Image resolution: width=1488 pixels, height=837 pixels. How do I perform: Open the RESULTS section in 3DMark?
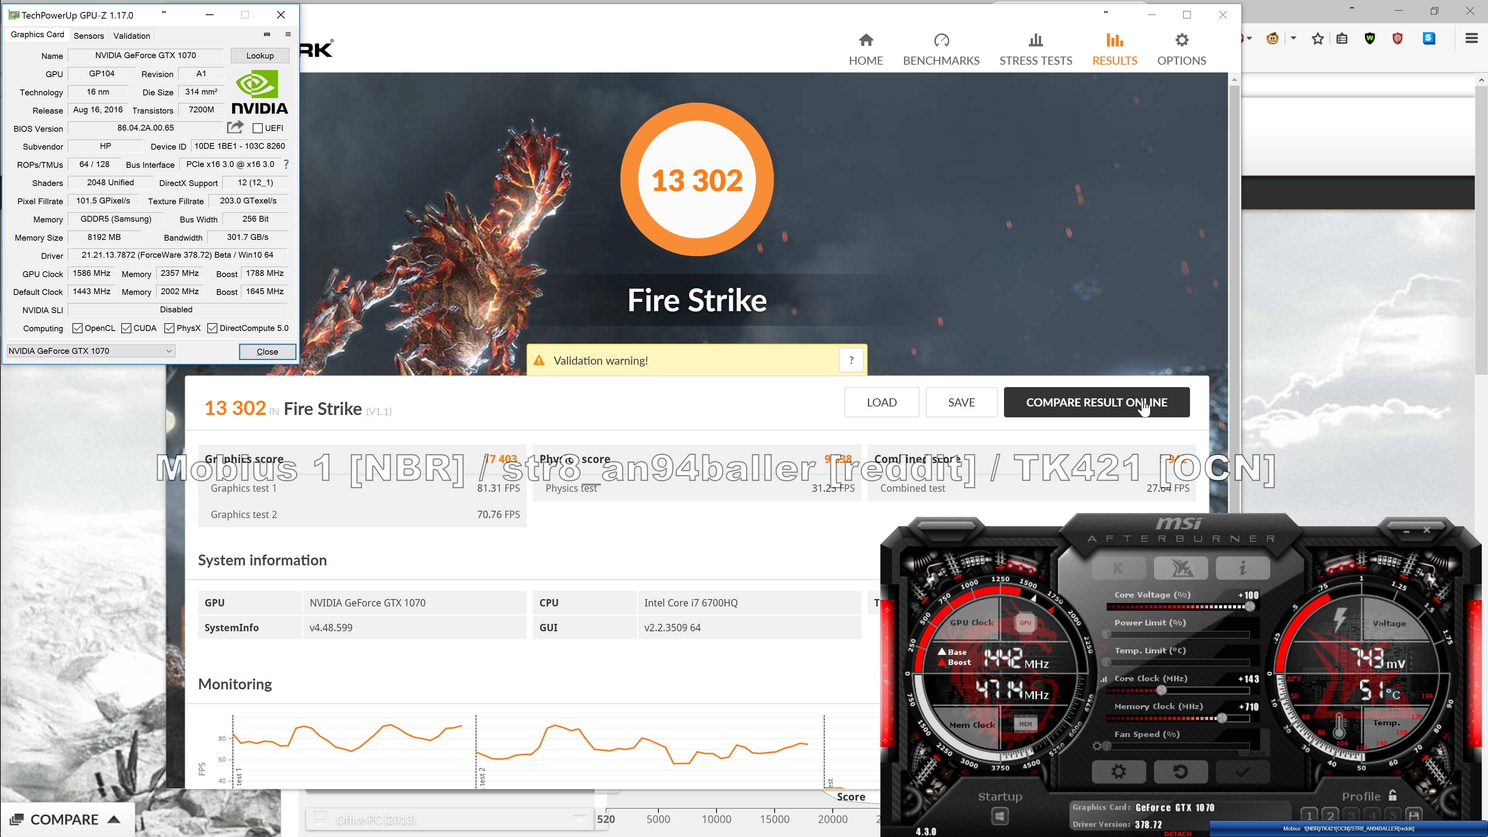pos(1114,50)
